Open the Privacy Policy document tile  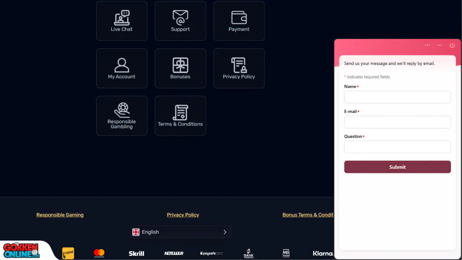click(239, 68)
